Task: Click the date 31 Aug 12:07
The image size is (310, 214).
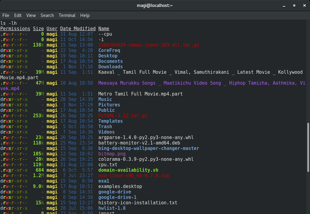Action: pos(77,34)
